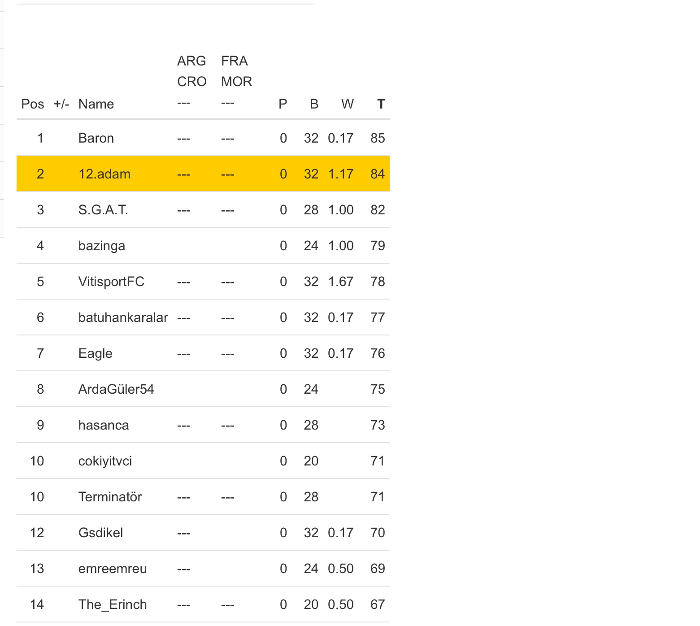700x626 pixels.
Task: Click the ARG CRO match header
Action: (191, 71)
